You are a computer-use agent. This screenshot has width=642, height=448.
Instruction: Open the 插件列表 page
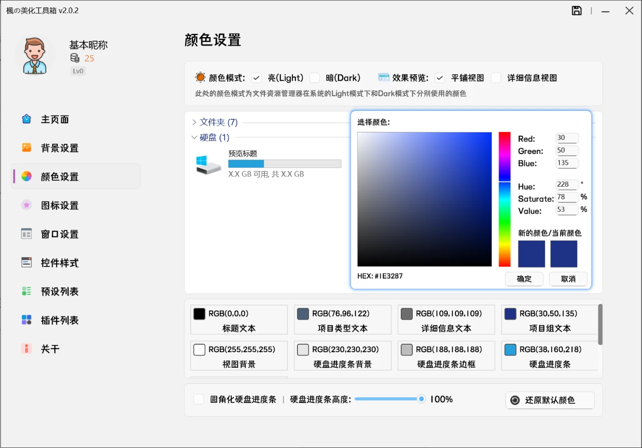76,320
